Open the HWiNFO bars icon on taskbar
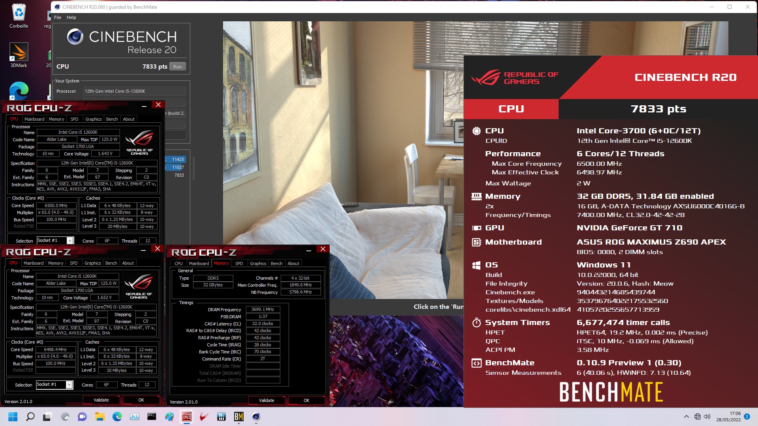This screenshot has height=426, width=758. click(221, 417)
